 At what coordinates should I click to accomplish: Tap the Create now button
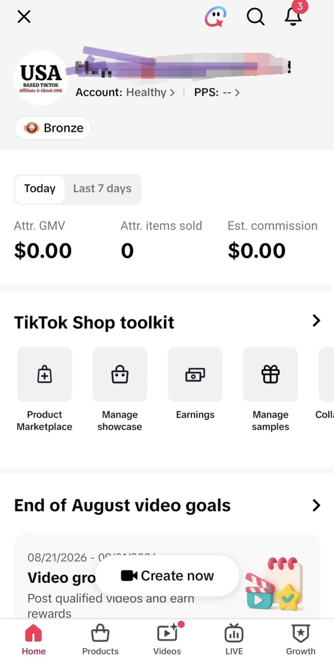click(167, 576)
